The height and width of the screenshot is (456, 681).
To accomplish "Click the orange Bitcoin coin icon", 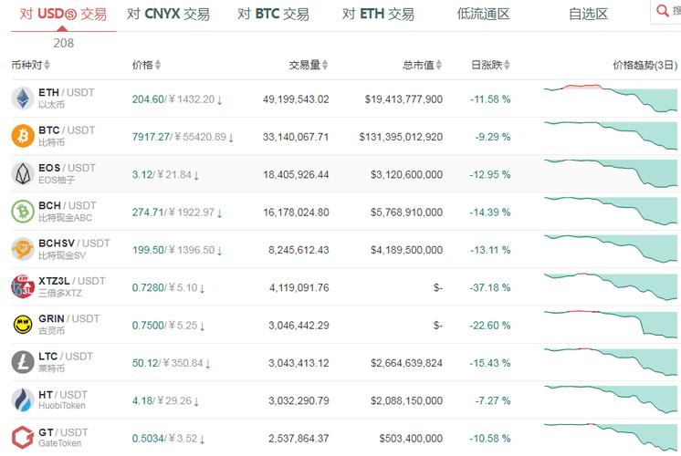I will [23, 136].
